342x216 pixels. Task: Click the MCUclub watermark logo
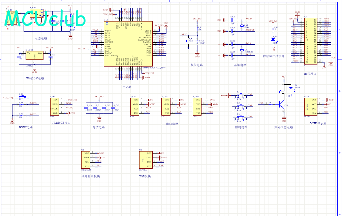pos(45,18)
